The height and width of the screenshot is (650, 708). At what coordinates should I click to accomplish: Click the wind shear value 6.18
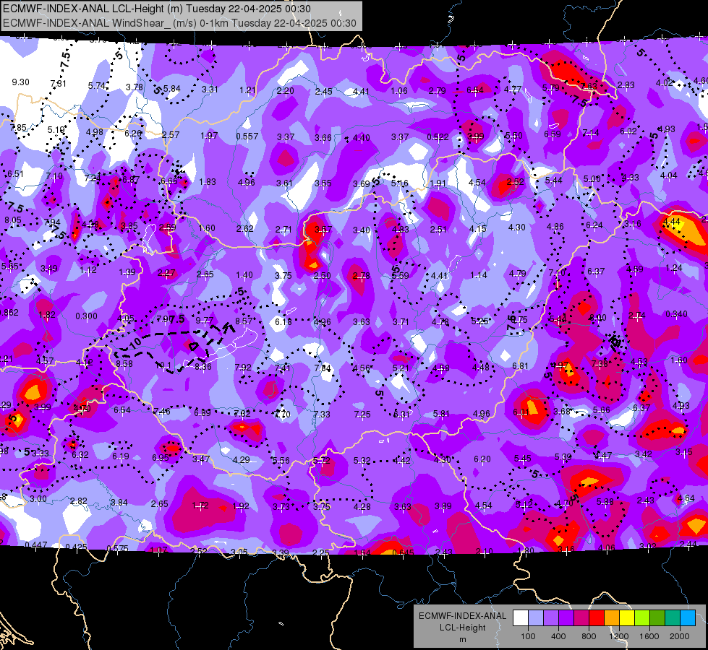(x=283, y=321)
